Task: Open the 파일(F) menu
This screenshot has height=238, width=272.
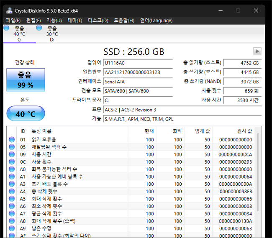Action: (x=13, y=20)
